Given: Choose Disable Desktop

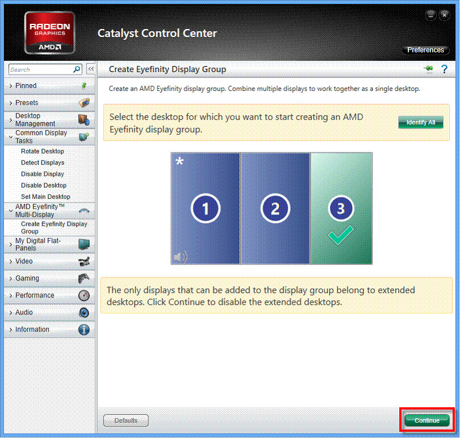Looking at the screenshot, I should 44,185.
